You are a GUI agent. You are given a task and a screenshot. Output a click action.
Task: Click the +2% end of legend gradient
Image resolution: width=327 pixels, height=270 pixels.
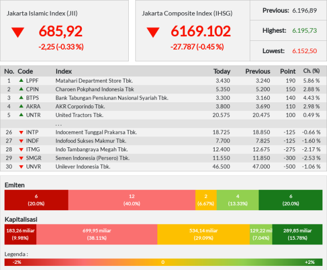coord(310,262)
